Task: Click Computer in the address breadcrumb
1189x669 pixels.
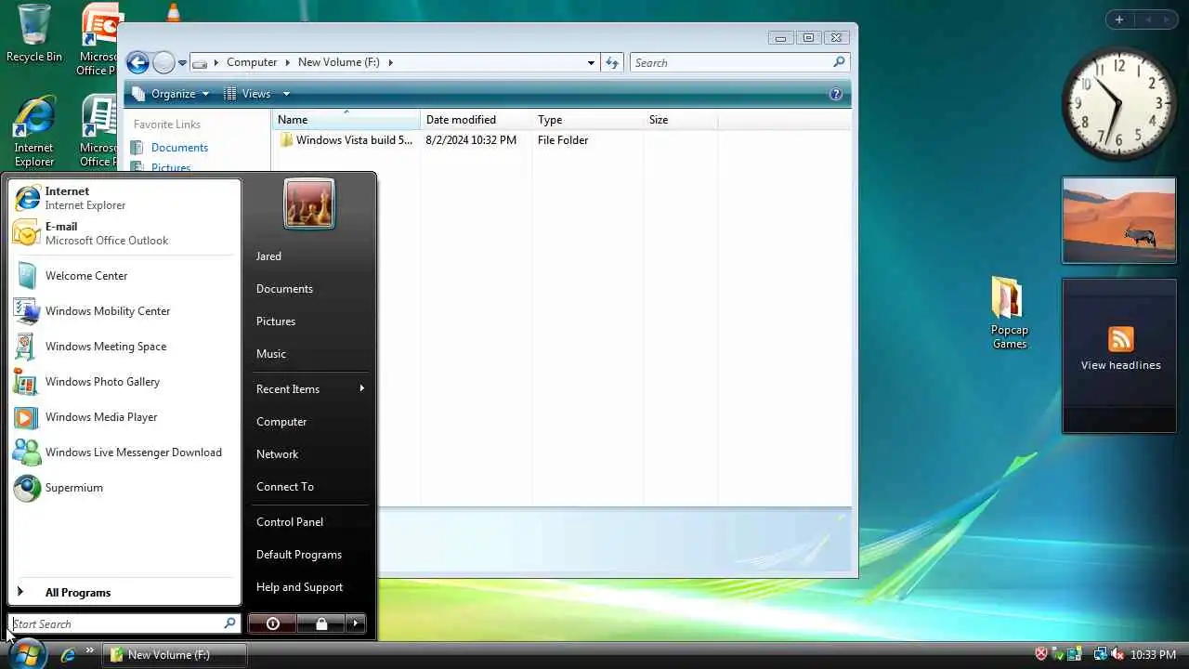Action: [x=252, y=62]
